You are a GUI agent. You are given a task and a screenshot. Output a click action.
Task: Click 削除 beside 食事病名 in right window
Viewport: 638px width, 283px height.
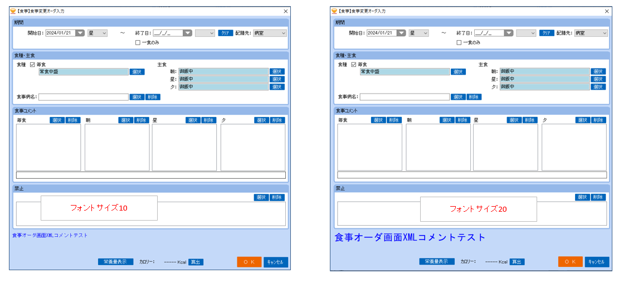click(474, 97)
